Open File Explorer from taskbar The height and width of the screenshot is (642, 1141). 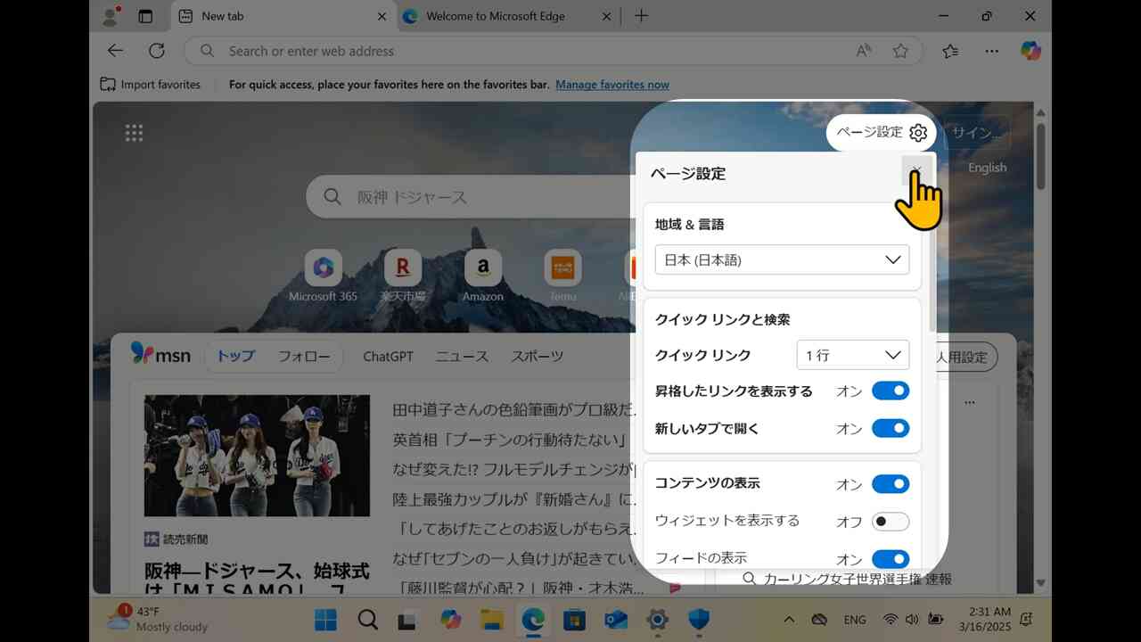tap(492, 620)
